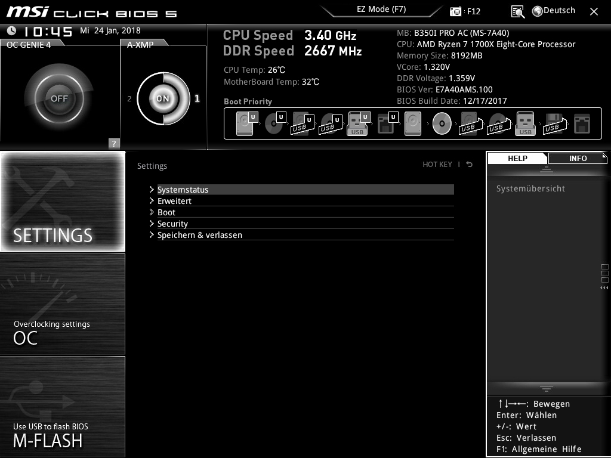Select the UEFI USB key boot icon
This screenshot has width=611, height=458.
click(359, 123)
